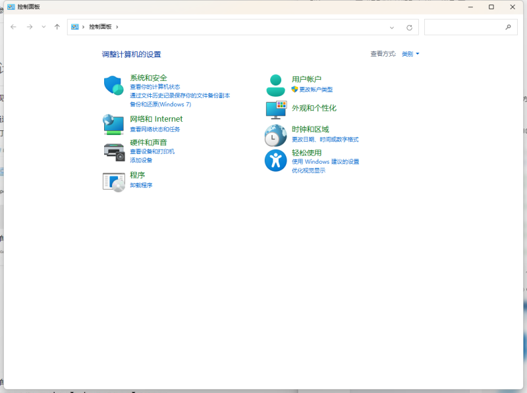Open the Network and Internet globe icon
The height and width of the screenshot is (393, 527).
click(113, 124)
